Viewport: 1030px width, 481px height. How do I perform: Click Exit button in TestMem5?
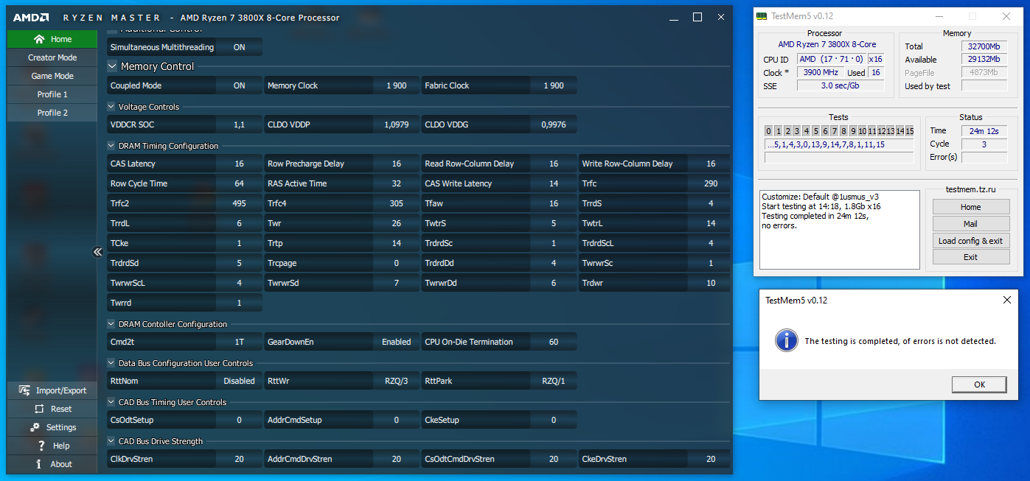click(x=970, y=257)
